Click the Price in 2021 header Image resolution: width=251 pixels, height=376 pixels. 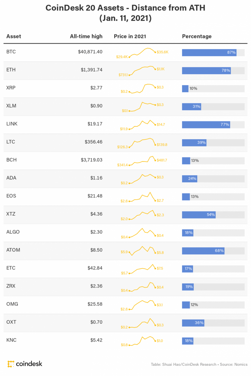click(x=130, y=36)
